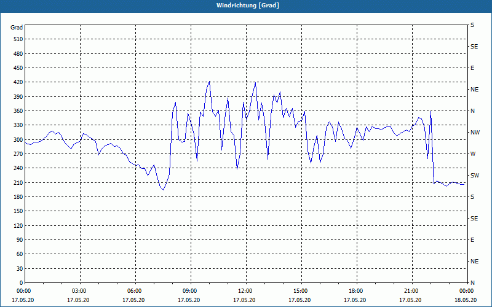The image size is (492, 307).
Task: Select the 60 y-axis label
Action: pyautogui.click(x=20, y=254)
